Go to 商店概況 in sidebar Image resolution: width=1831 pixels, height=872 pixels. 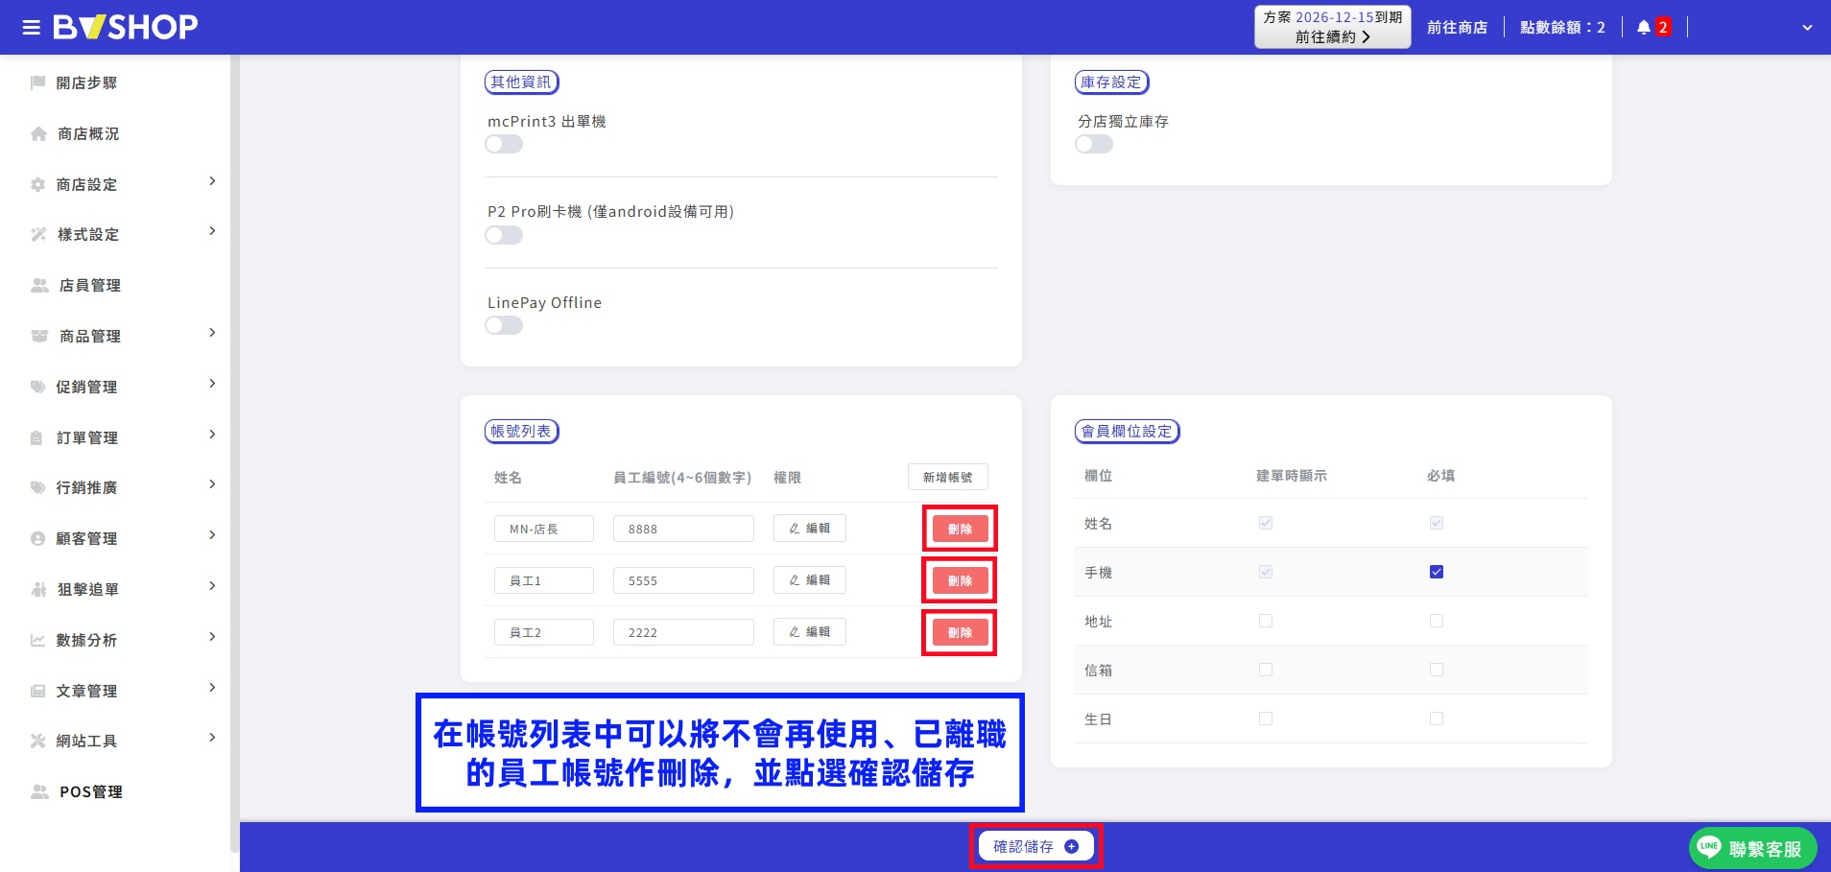88,133
